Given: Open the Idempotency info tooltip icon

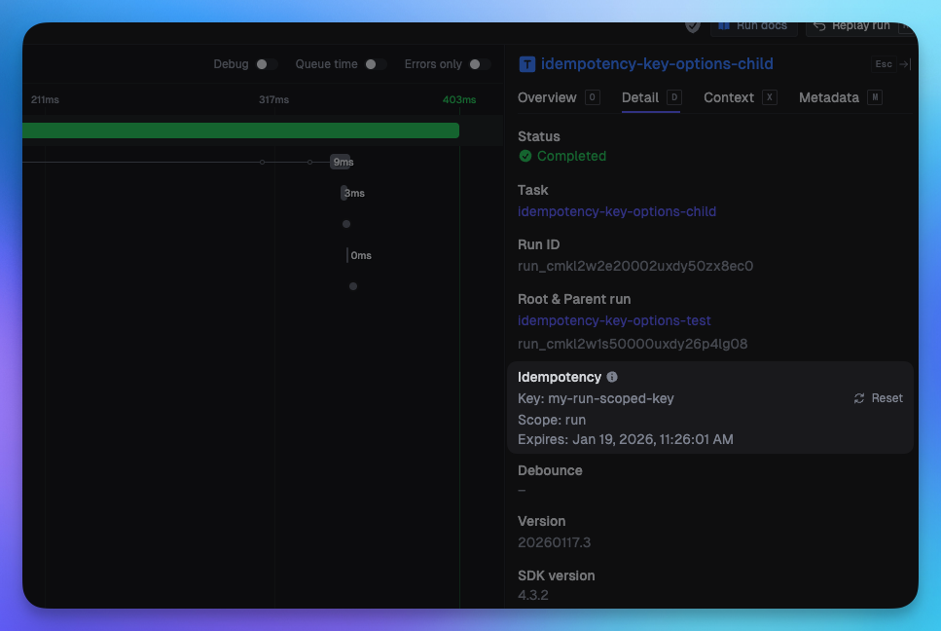Looking at the screenshot, I should click(x=612, y=377).
